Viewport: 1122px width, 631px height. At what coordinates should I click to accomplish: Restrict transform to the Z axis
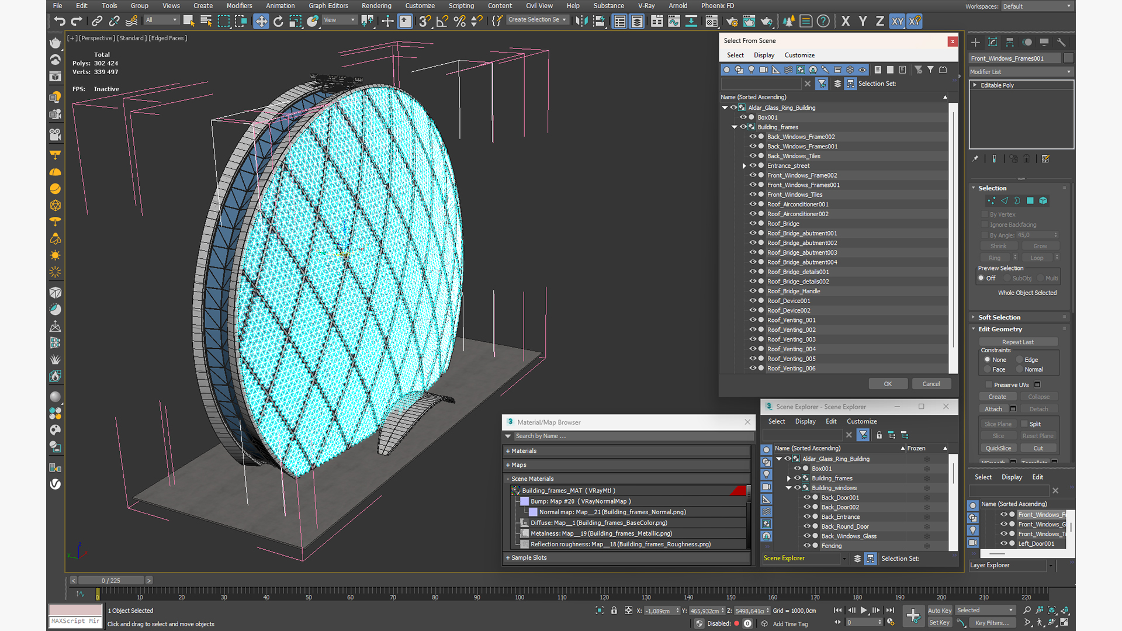tap(879, 22)
